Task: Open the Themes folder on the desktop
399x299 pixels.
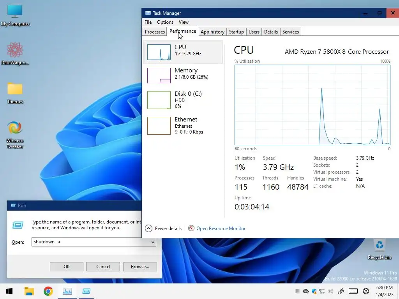Action: pos(15,93)
